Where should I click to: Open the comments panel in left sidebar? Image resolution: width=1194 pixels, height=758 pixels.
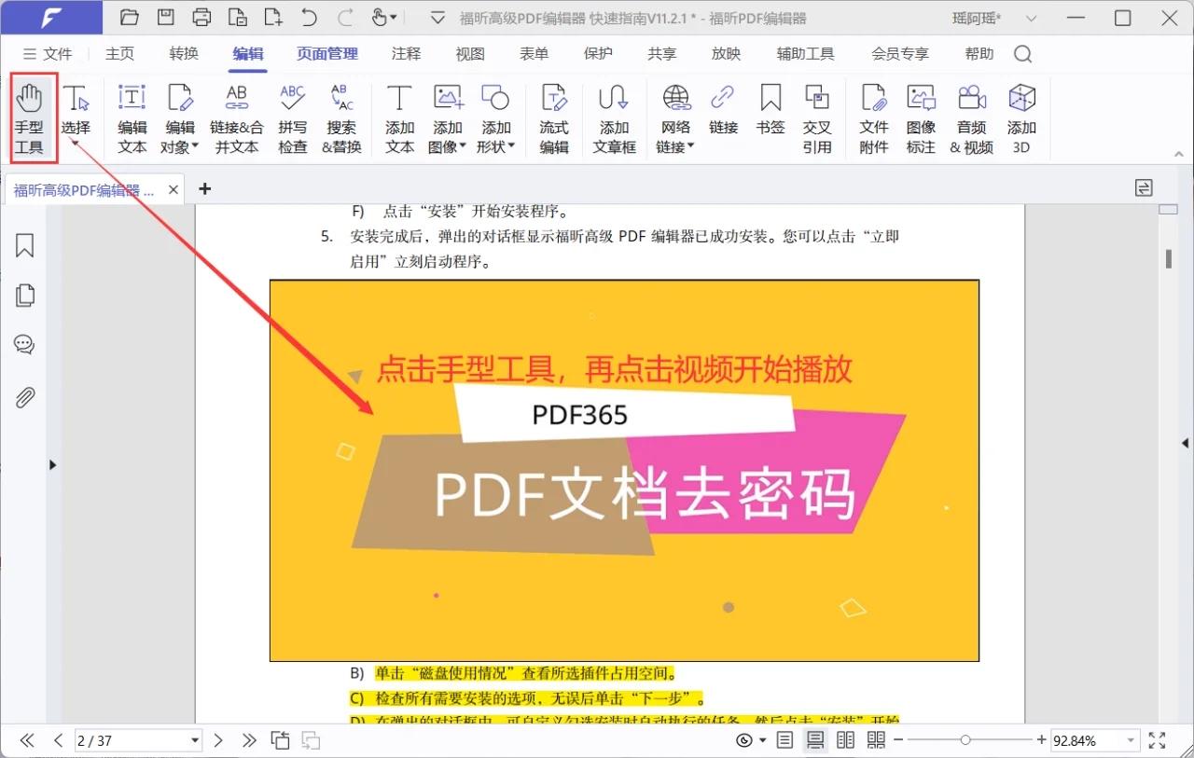click(25, 346)
